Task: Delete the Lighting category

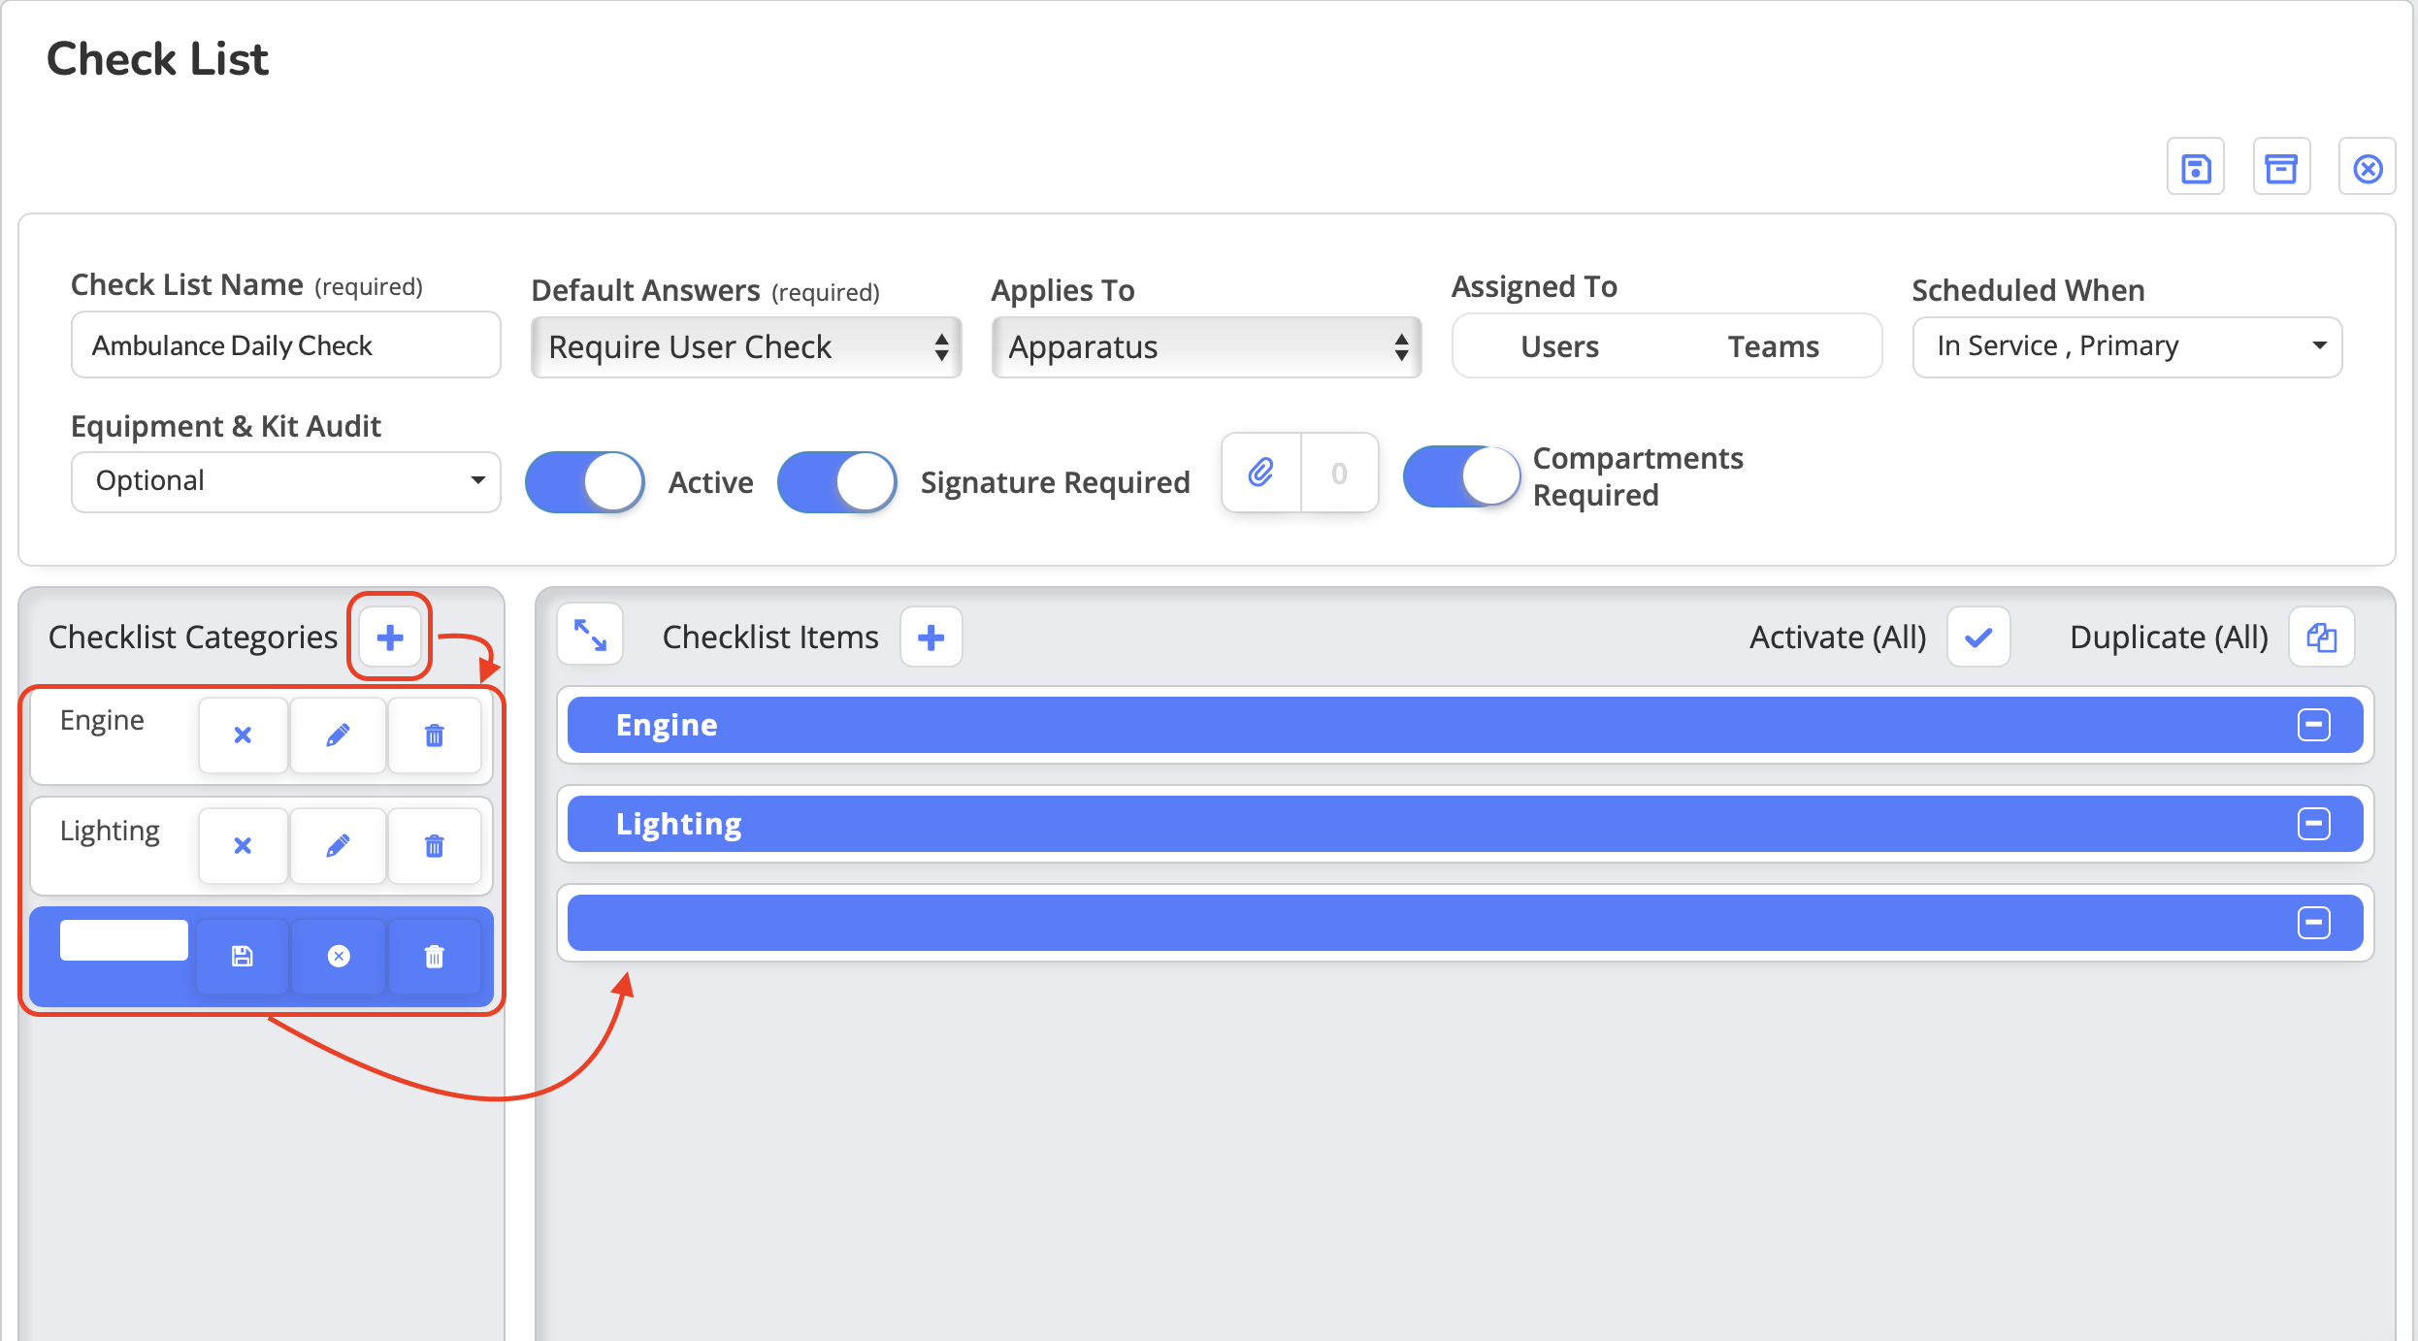Action: 435,846
